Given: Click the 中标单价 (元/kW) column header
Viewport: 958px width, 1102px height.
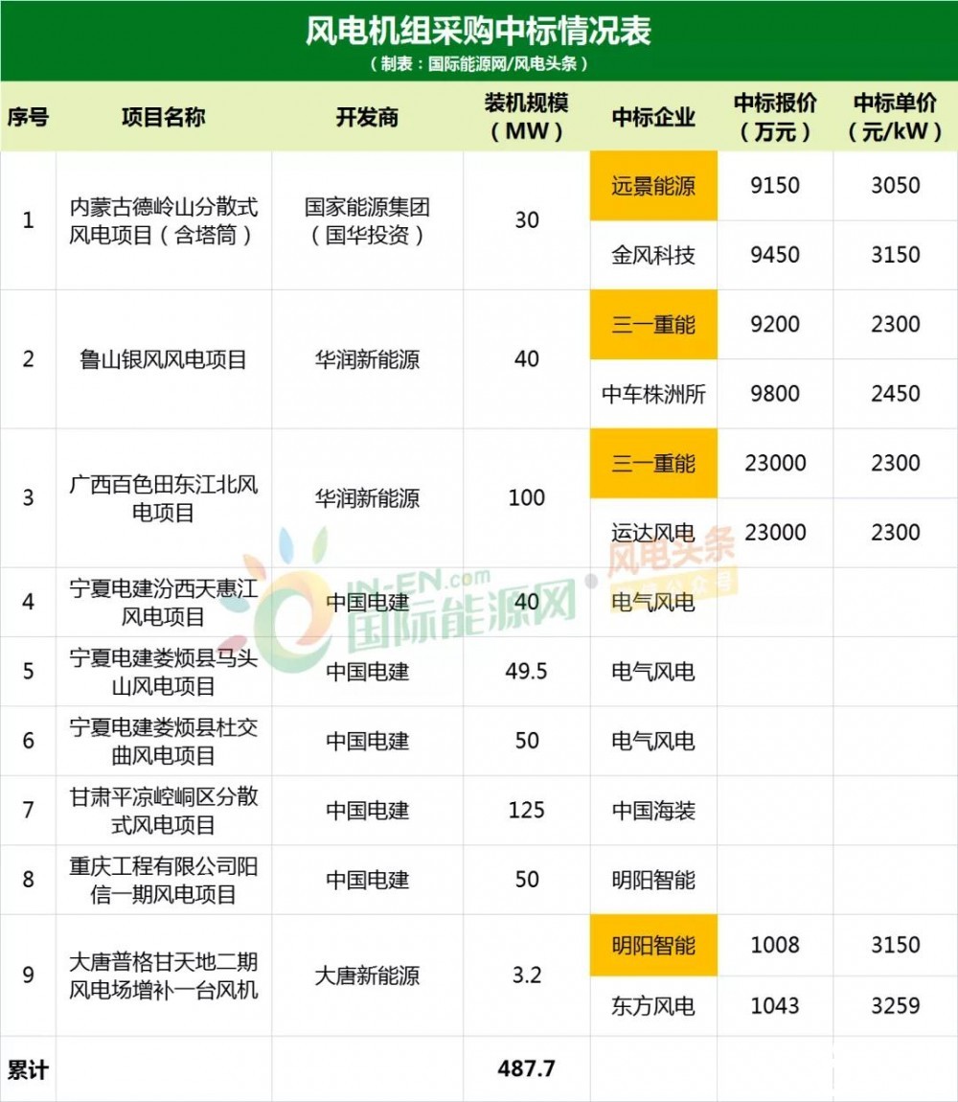Looking at the screenshot, I should 895,117.
